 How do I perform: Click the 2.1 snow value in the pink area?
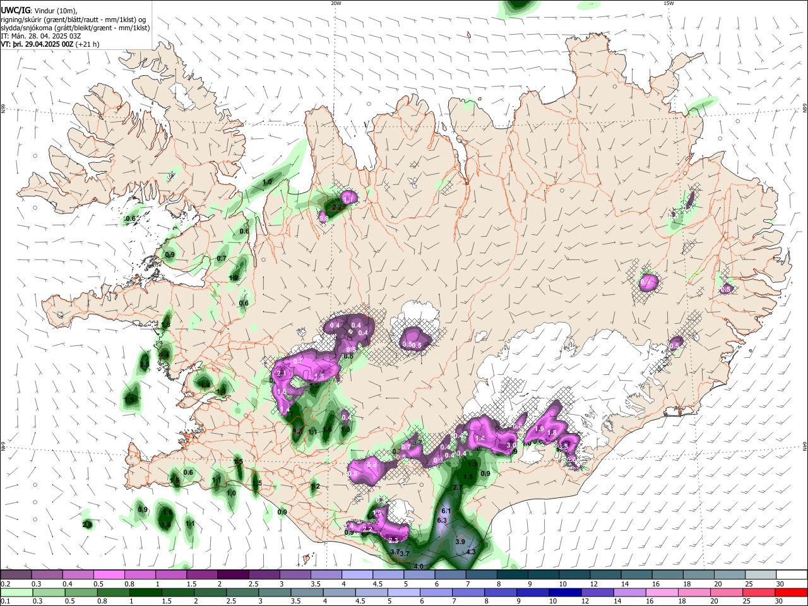click(282, 374)
